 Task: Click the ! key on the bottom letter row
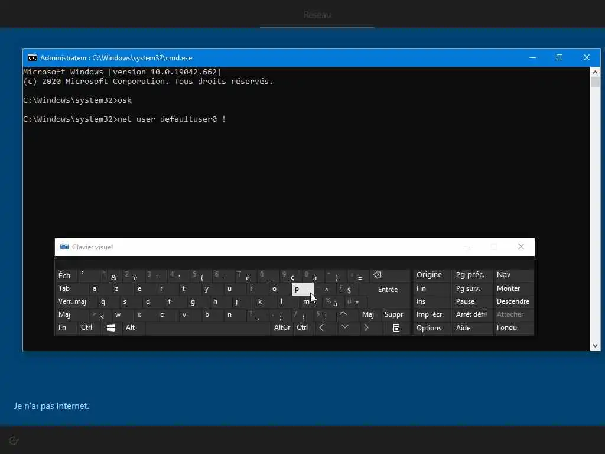[x=325, y=314]
